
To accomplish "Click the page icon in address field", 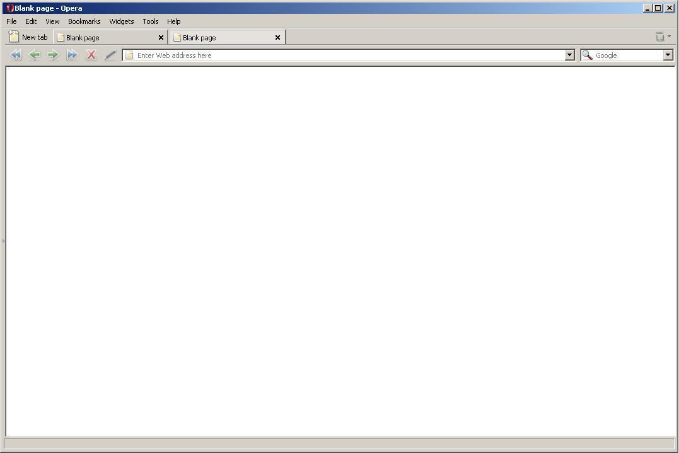I will tap(129, 55).
